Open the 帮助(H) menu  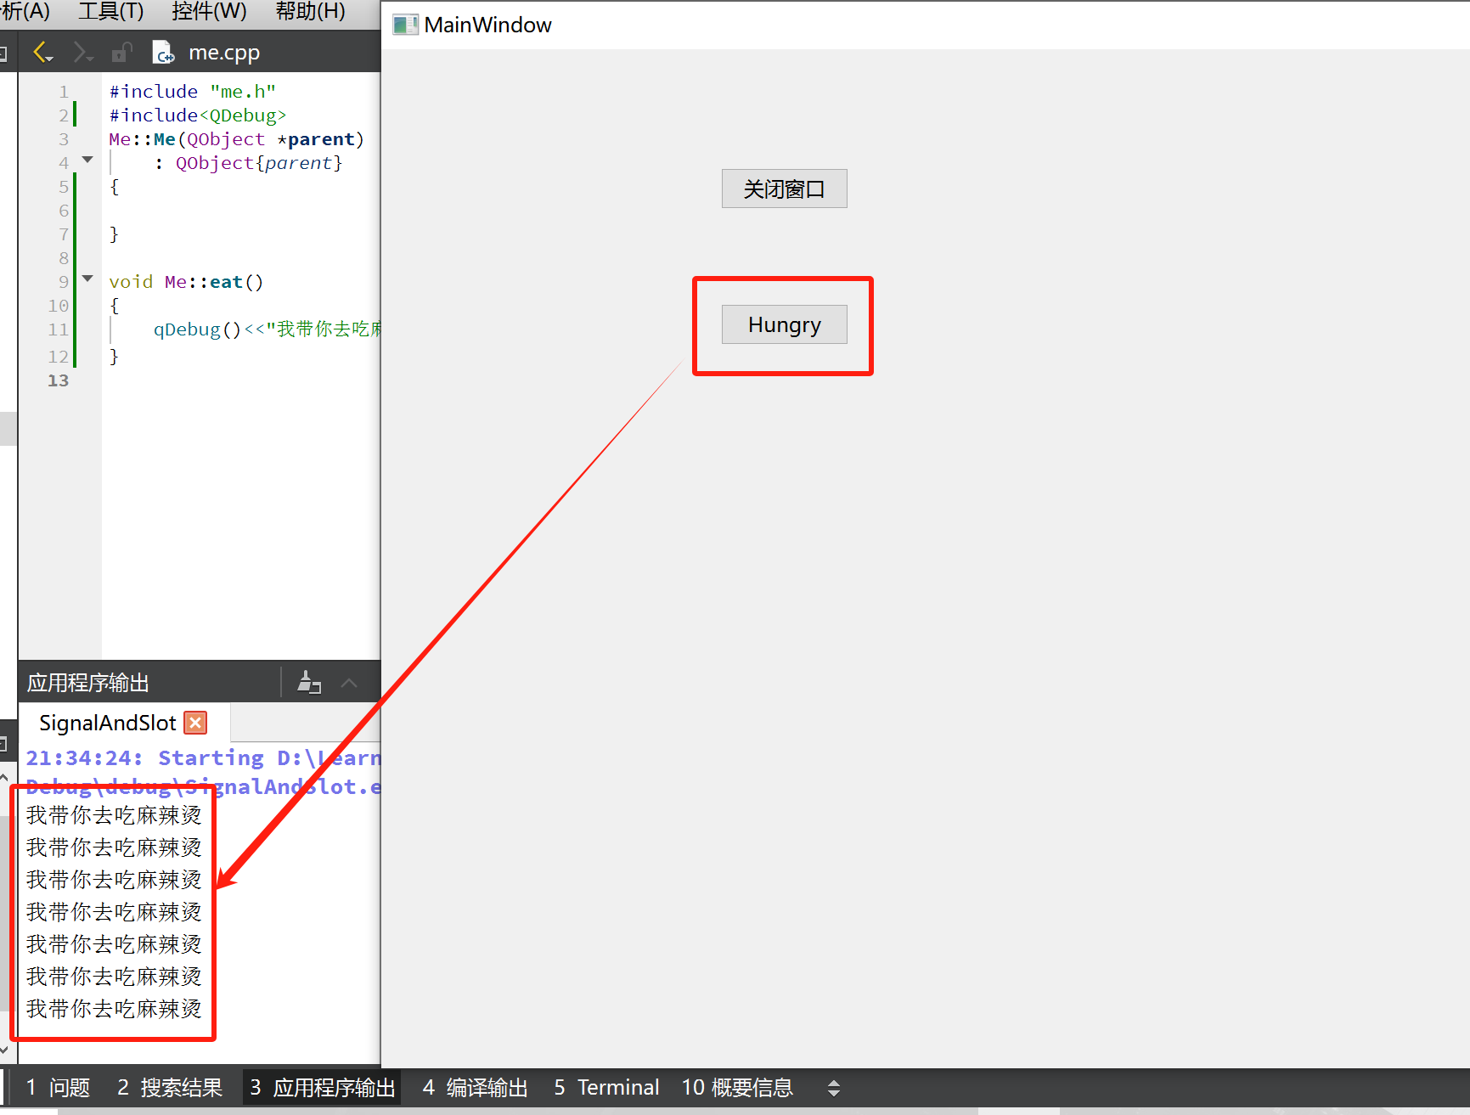coord(310,12)
